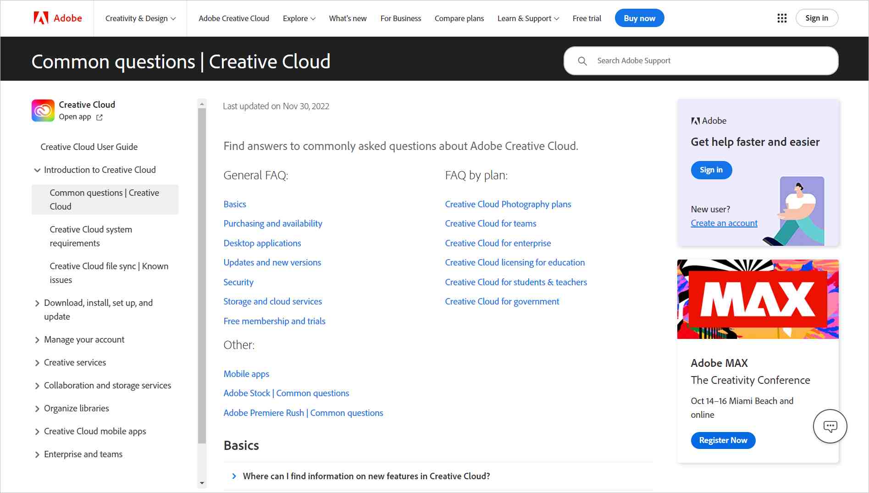Click the search magnifier icon
Image resolution: width=869 pixels, height=493 pixels.
coord(582,61)
